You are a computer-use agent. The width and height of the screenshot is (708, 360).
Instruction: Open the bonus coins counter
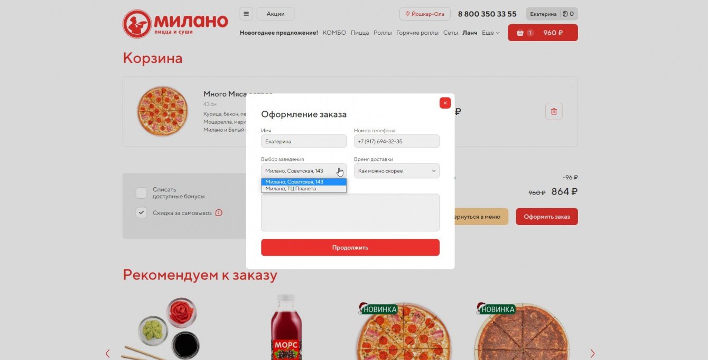[569, 14]
